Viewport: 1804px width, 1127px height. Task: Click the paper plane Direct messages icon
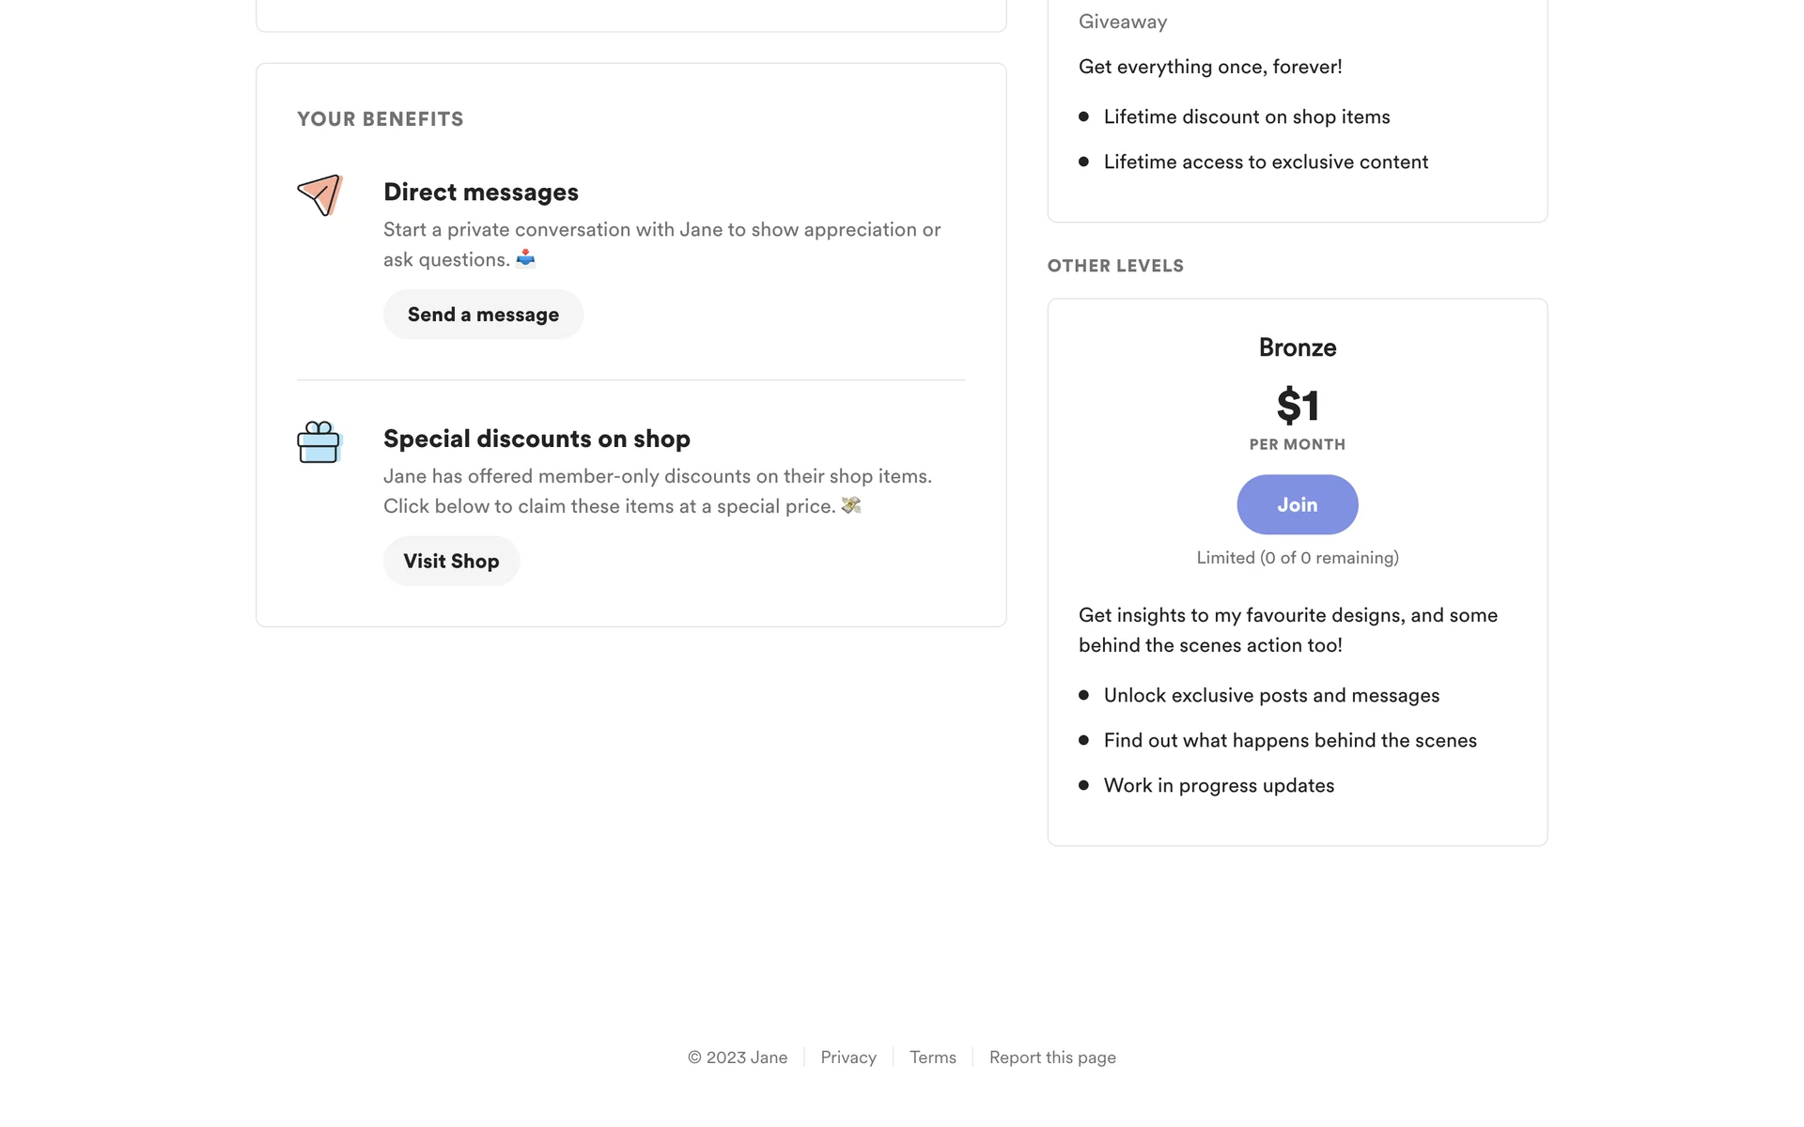(x=319, y=195)
